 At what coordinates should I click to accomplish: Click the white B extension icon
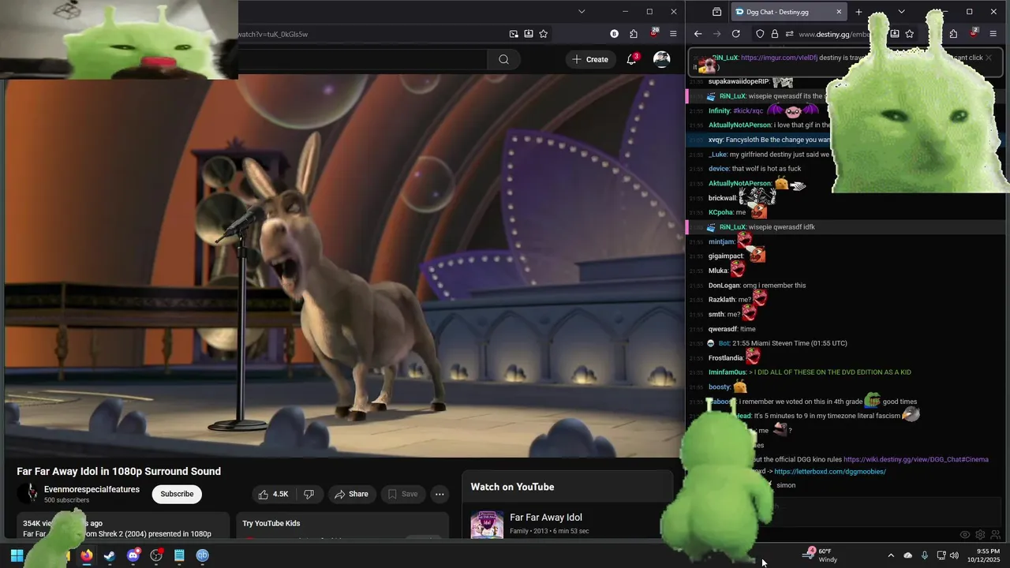(x=615, y=34)
